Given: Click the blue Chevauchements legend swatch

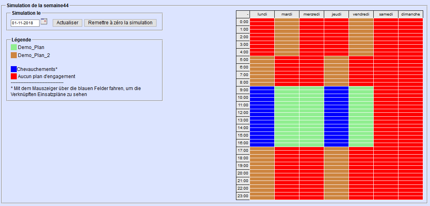Looking at the screenshot, I should pos(14,69).
